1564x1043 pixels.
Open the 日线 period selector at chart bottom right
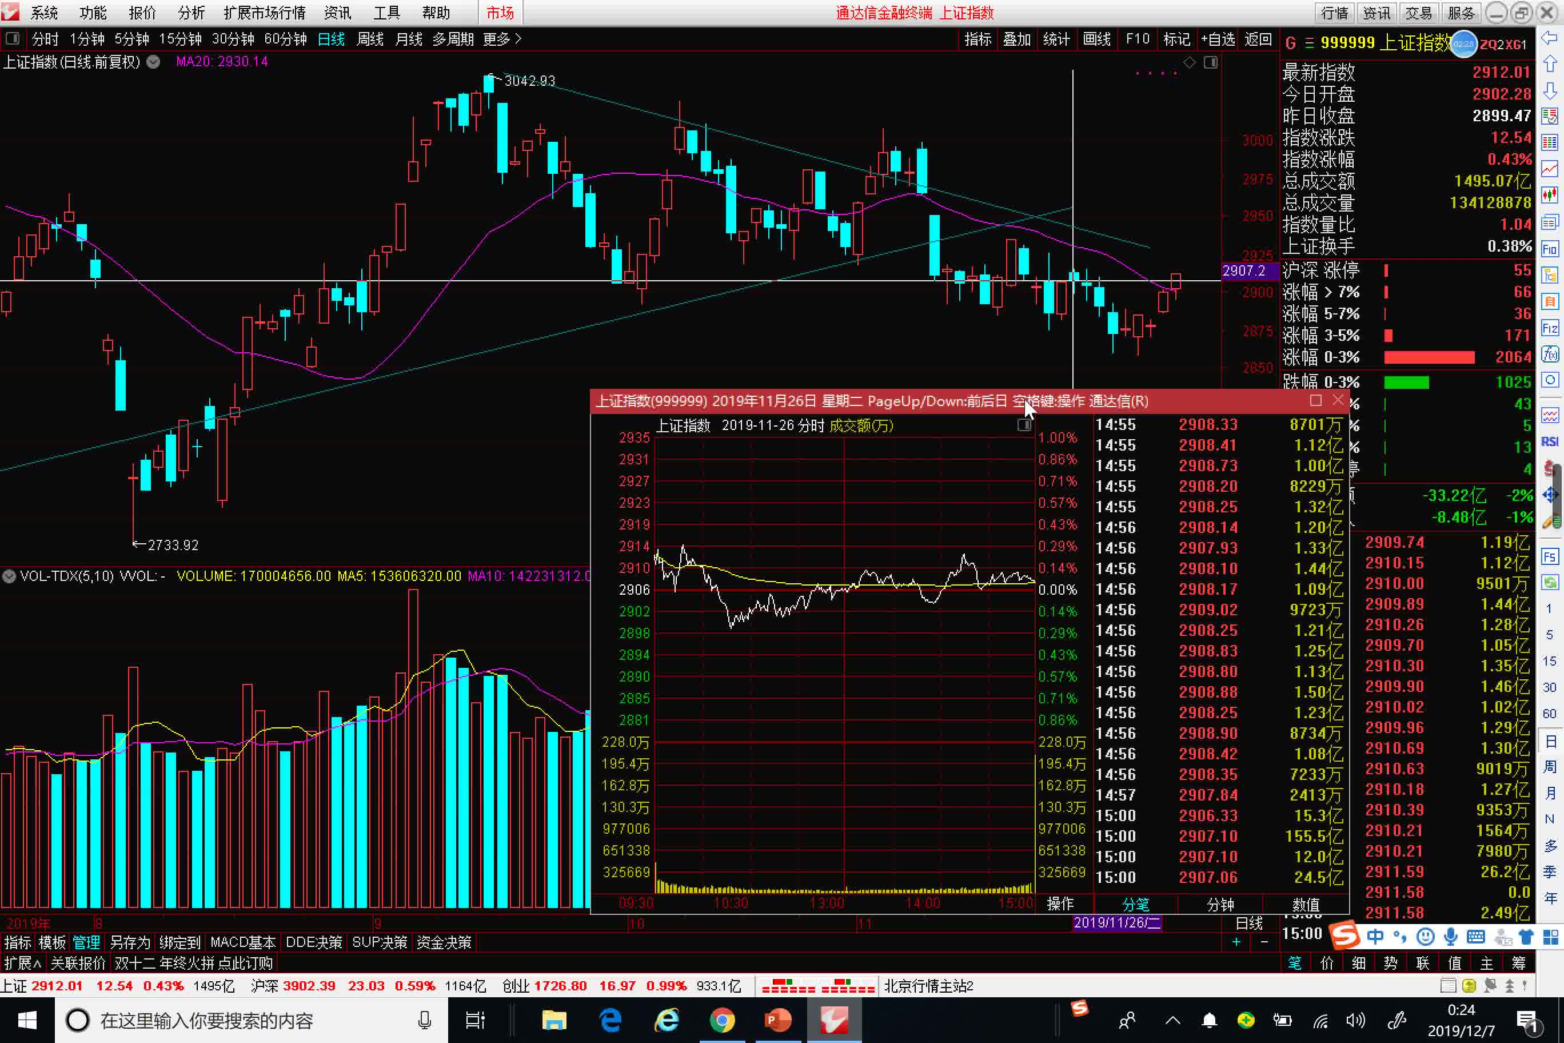pos(1249,922)
